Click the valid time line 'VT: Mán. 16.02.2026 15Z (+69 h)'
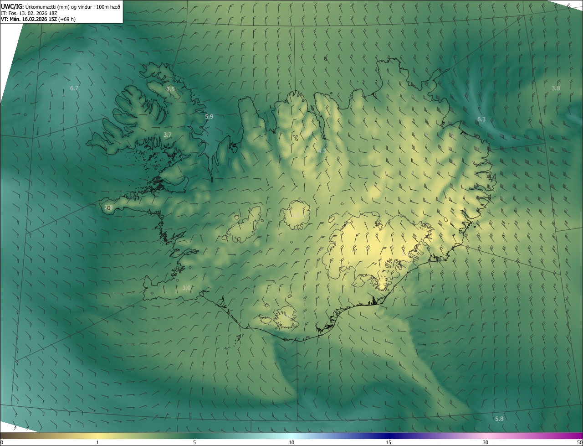Image resolution: width=583 pixels, height=446 pixels. click(38, 19)
